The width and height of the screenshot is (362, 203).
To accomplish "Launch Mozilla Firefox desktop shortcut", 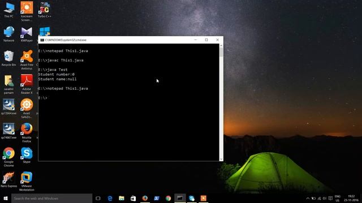I will (27, 133).
